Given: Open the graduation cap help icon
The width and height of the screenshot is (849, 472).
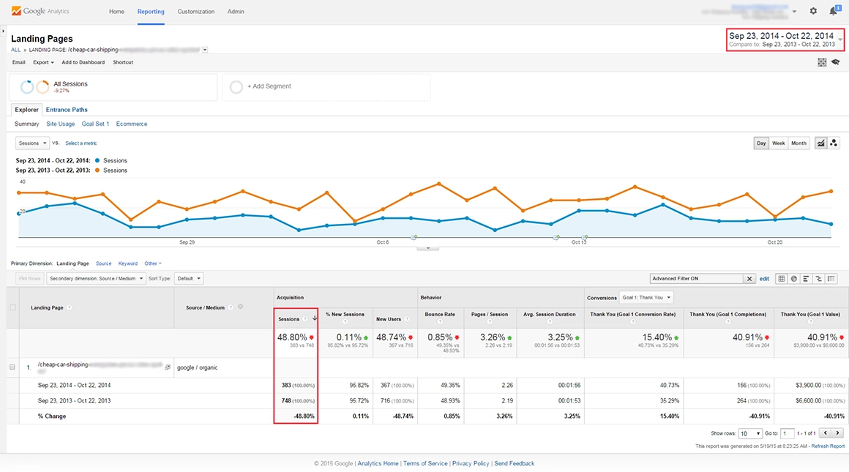Looking at the screenshot, I should coord(836,62).
